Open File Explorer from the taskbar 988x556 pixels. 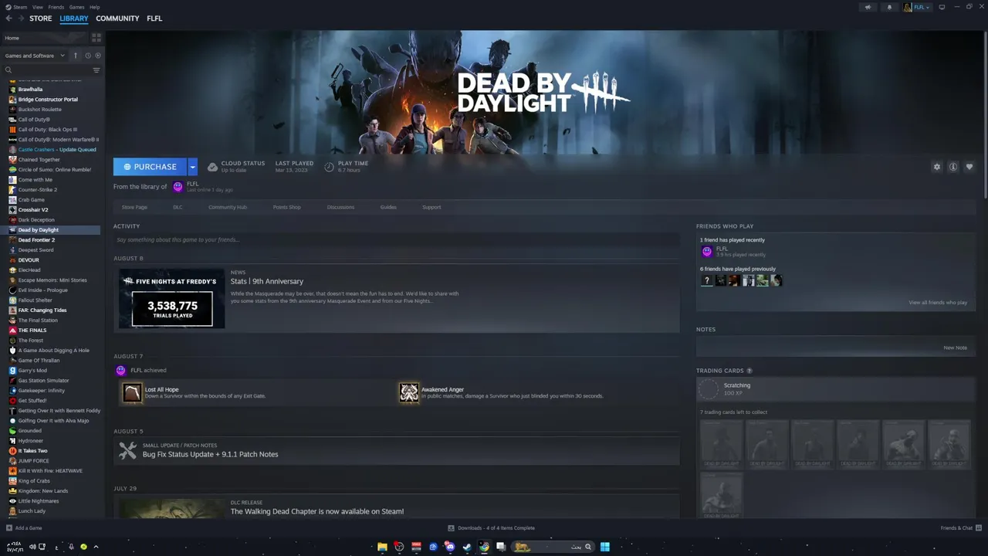[382, 547]
